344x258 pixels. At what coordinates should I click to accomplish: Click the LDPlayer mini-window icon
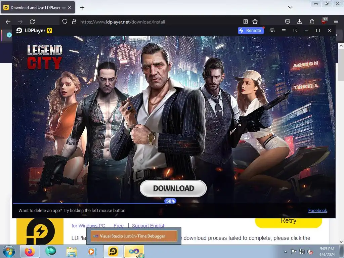tap(295, 31)
